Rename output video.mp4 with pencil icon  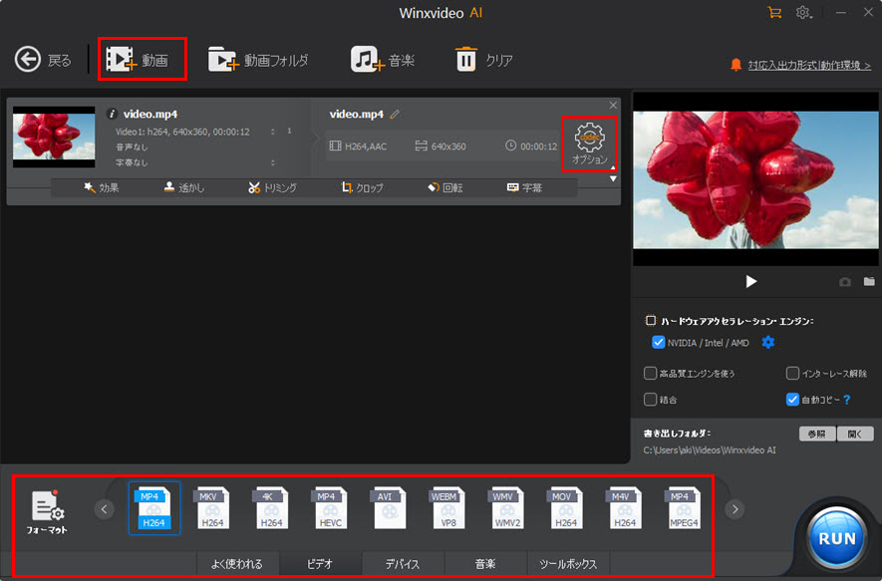(395, 115)
